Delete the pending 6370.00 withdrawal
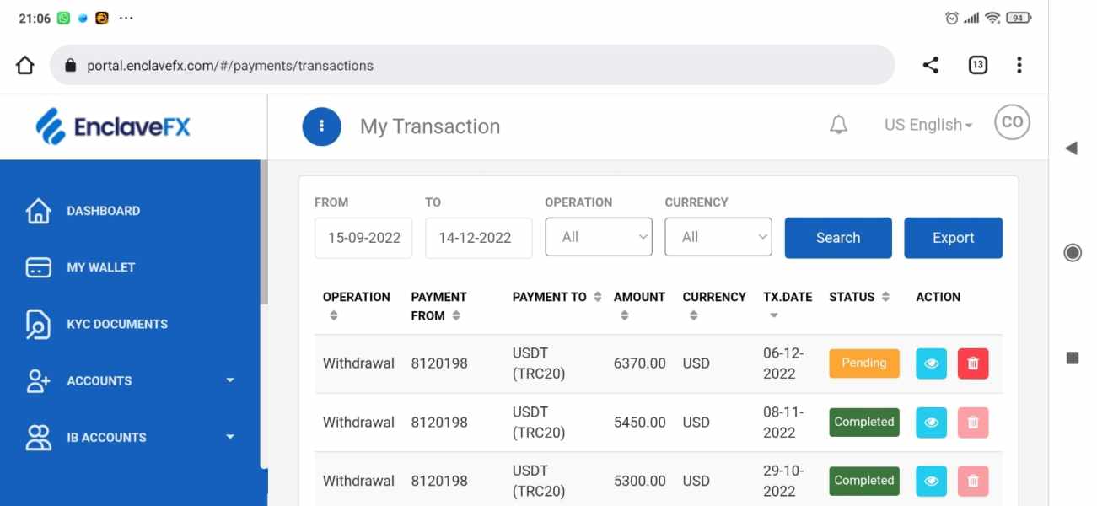This screenshot has width=1097, height=506. coord(972,363)
